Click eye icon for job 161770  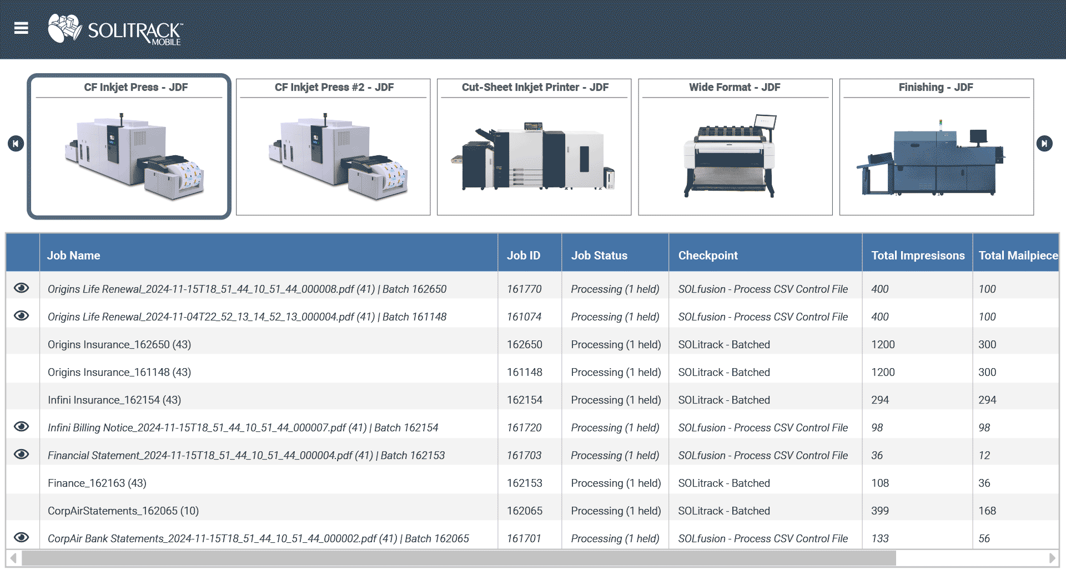(22, 288)
